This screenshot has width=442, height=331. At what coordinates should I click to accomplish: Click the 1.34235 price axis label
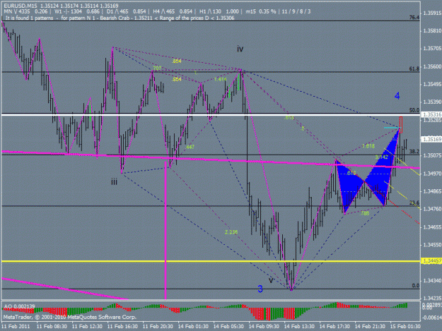coord(432,298)
